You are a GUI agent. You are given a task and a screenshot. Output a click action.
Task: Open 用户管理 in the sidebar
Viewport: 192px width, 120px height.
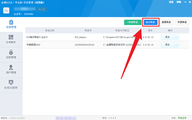pos(11,69)
